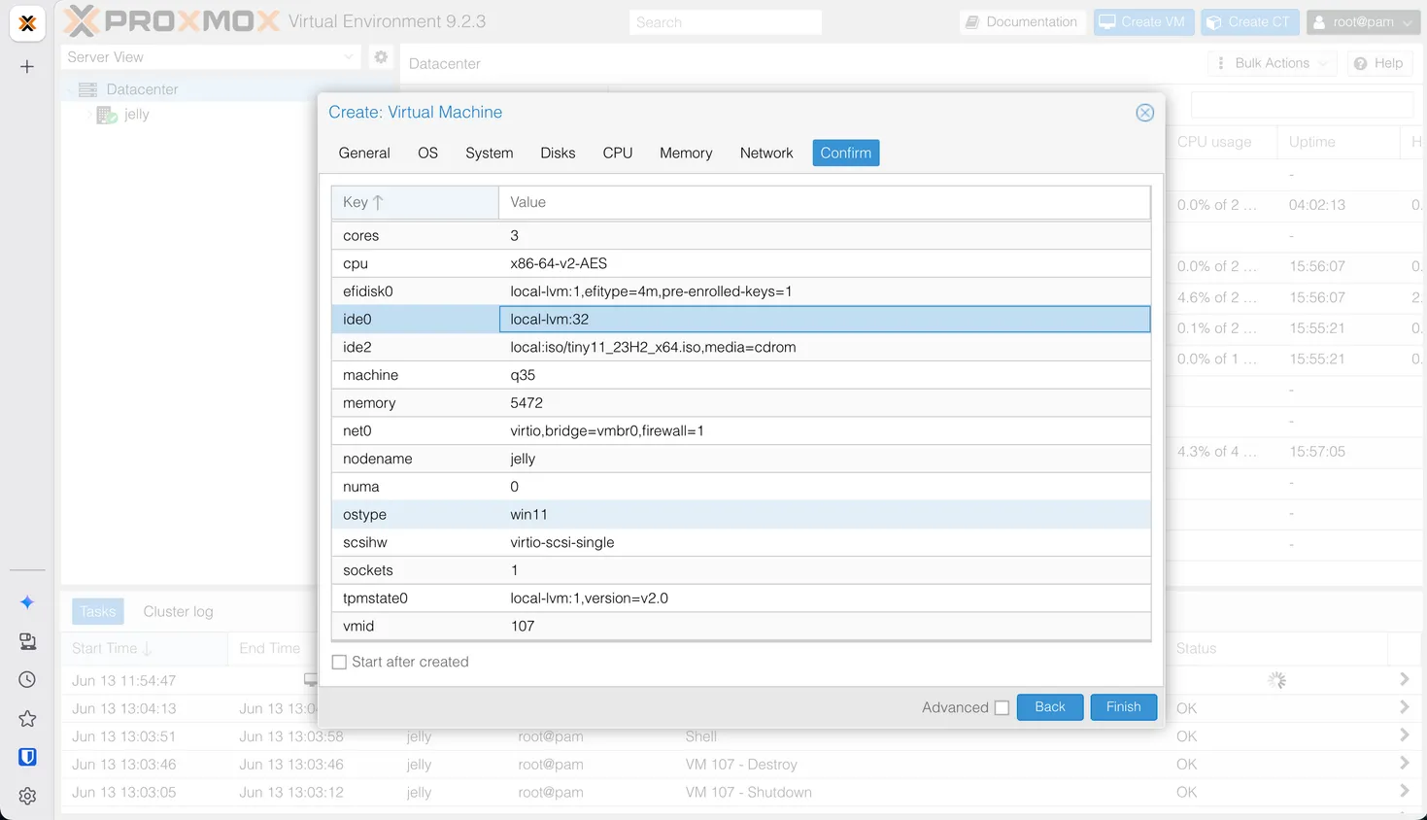The width and height of the screenshot is (1427, 820).
Task: Select the tpmstate0 row
Action: pyautogui.click(x=741, y=598)
